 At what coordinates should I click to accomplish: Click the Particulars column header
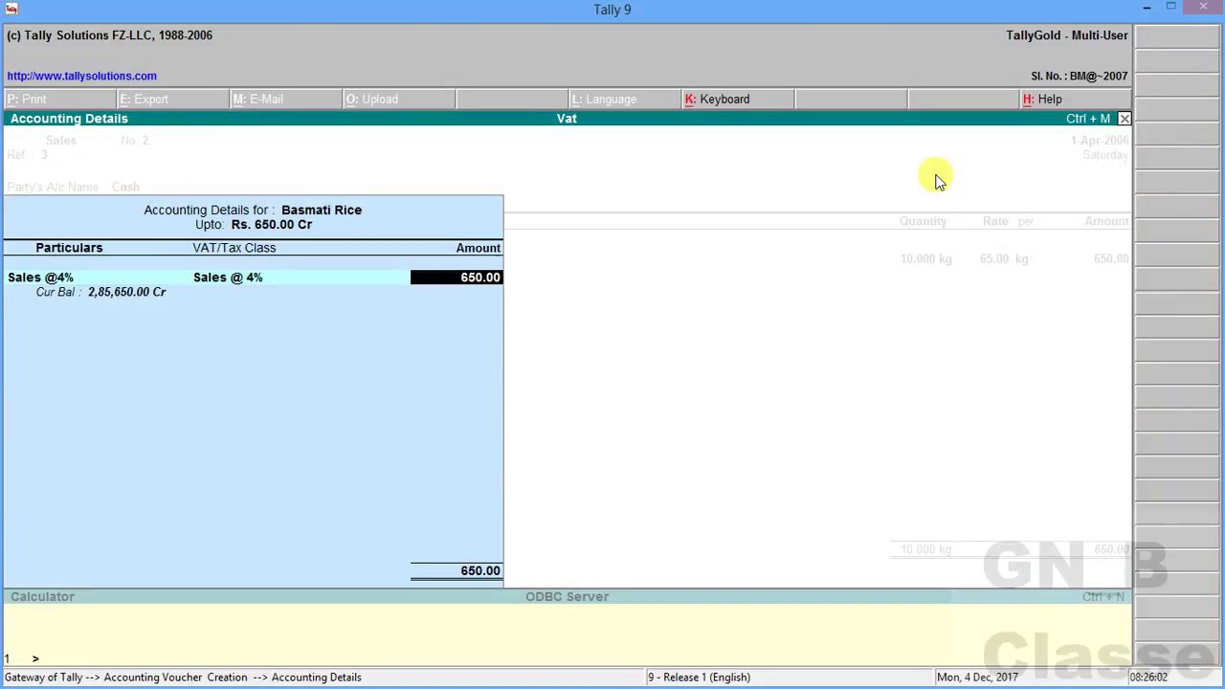tap(69, 248)
